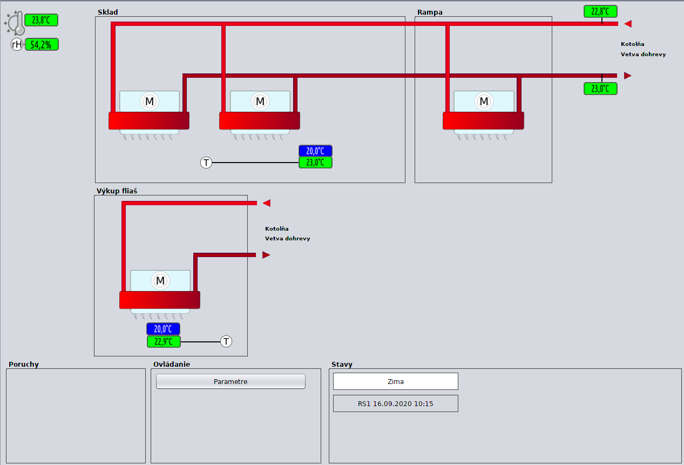This screenshot has height=465, width=684.
Task: Open the Parametre button
Action: [231, 381]
